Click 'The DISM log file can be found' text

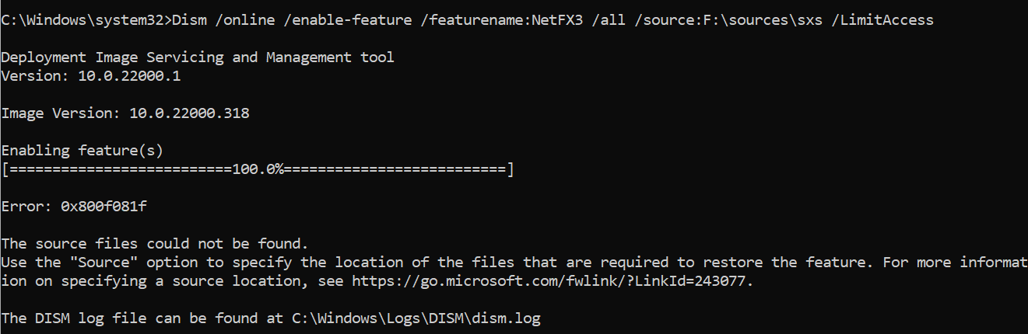(142, 318)
